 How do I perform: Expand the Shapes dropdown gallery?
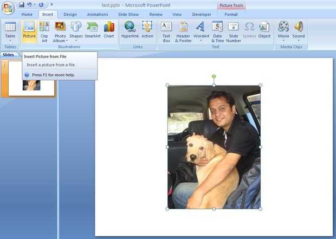pyautogui.click(x=76, y=41)
